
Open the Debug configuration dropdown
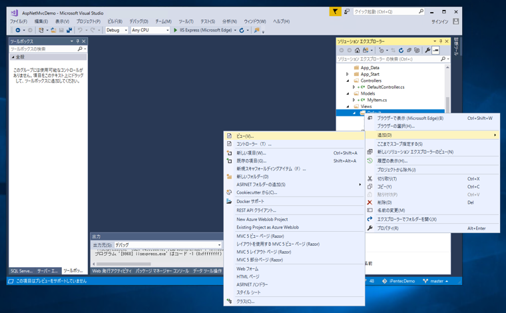126,30
